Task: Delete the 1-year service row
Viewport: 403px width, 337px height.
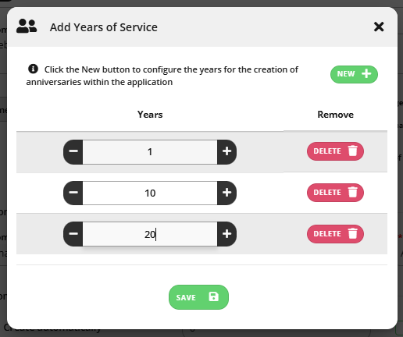Action: 335,151
